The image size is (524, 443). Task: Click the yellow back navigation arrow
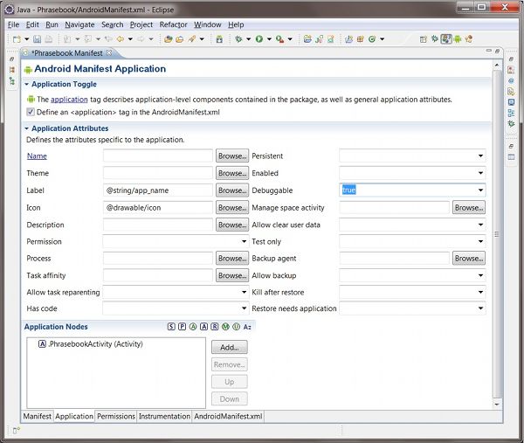pyautogui.click(x=121, y=39)
